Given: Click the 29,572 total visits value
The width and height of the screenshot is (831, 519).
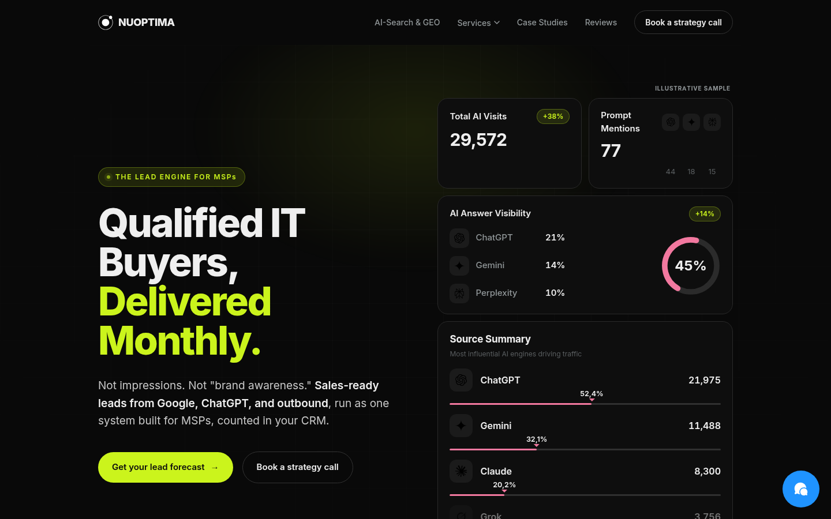Looking at the screenshot, I should [x=478, y=140].
